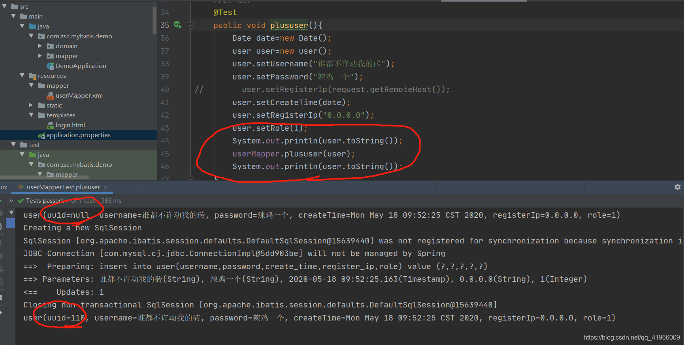Collapse the src folder in project tree

[x=4, y=6]
